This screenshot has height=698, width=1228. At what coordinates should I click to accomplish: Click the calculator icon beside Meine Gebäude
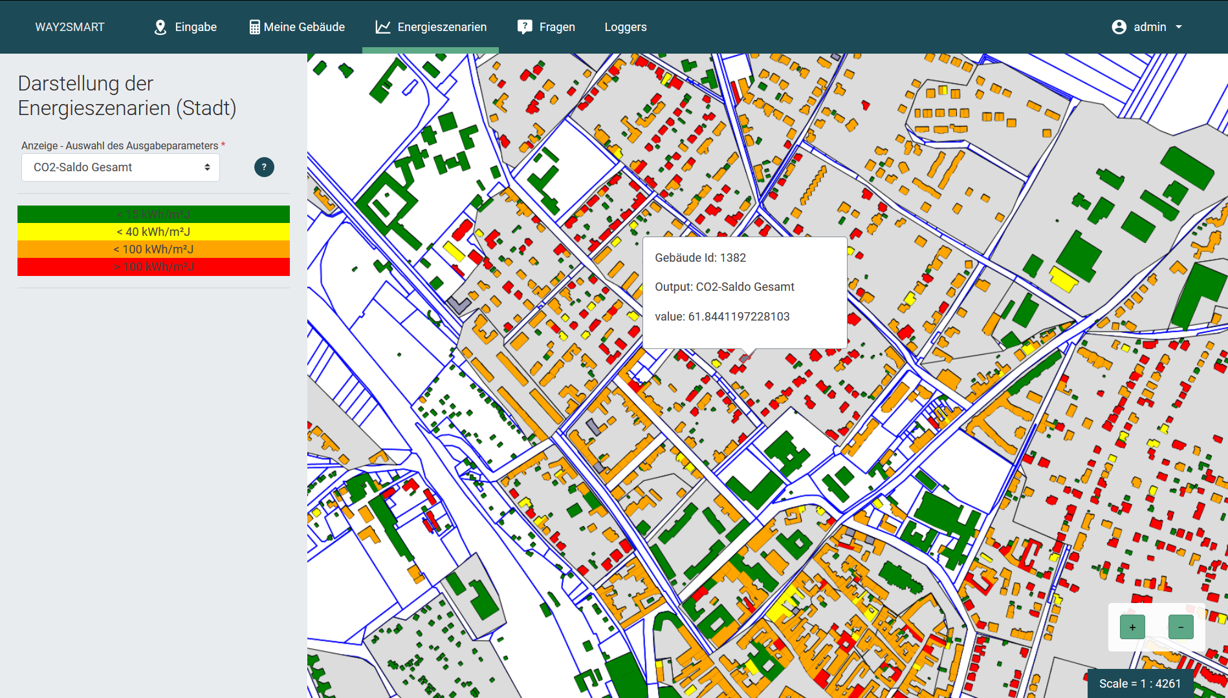(255, 27)
